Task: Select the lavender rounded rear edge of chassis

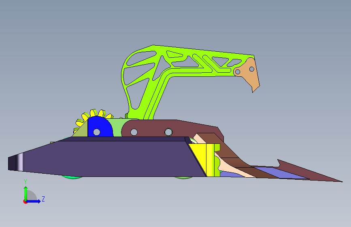Action: [20, 162]
